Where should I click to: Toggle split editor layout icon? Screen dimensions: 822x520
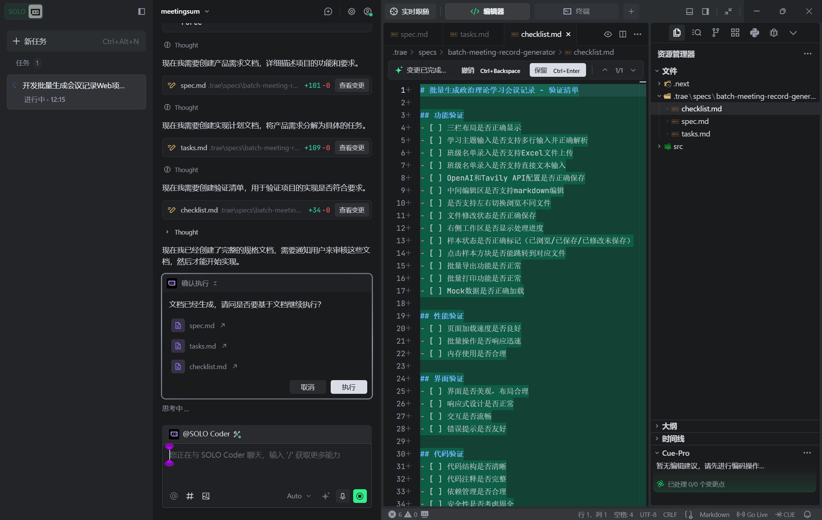623,34
